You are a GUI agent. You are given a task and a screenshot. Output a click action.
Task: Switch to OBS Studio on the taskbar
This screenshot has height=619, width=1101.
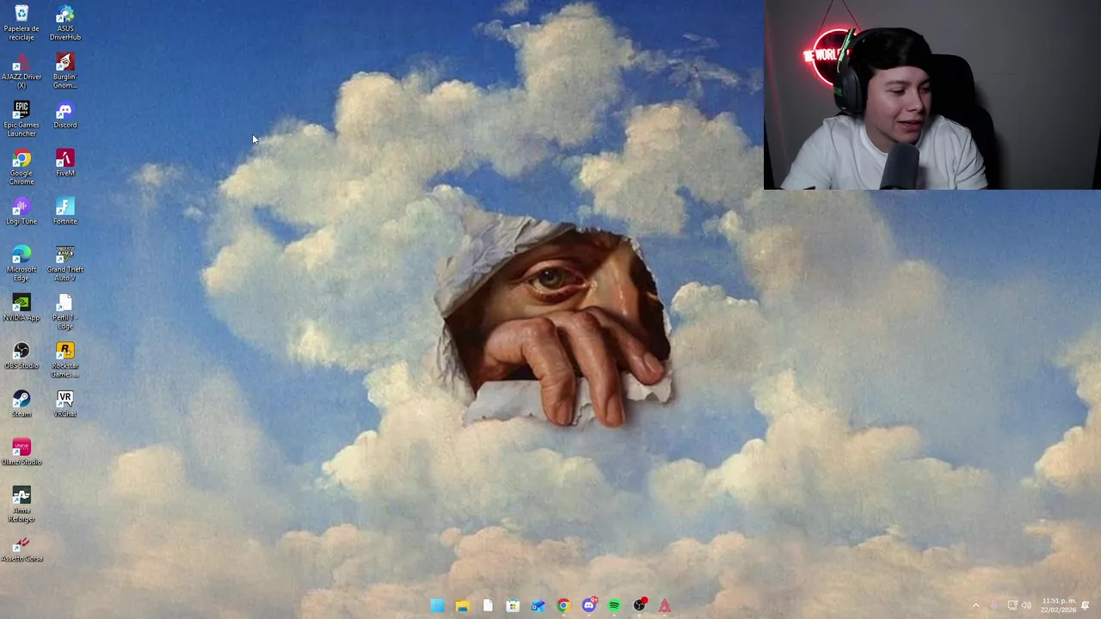coord(640,606)
